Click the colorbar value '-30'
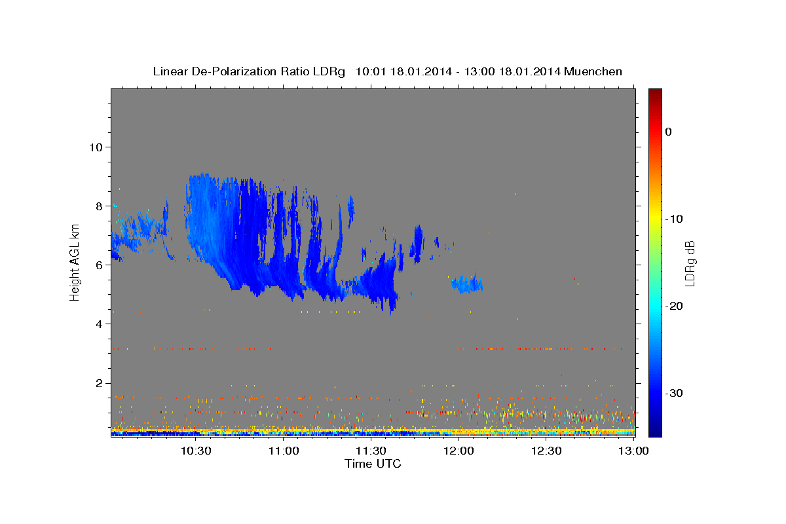This screenshot has width=786, height=524. point(673,393)
